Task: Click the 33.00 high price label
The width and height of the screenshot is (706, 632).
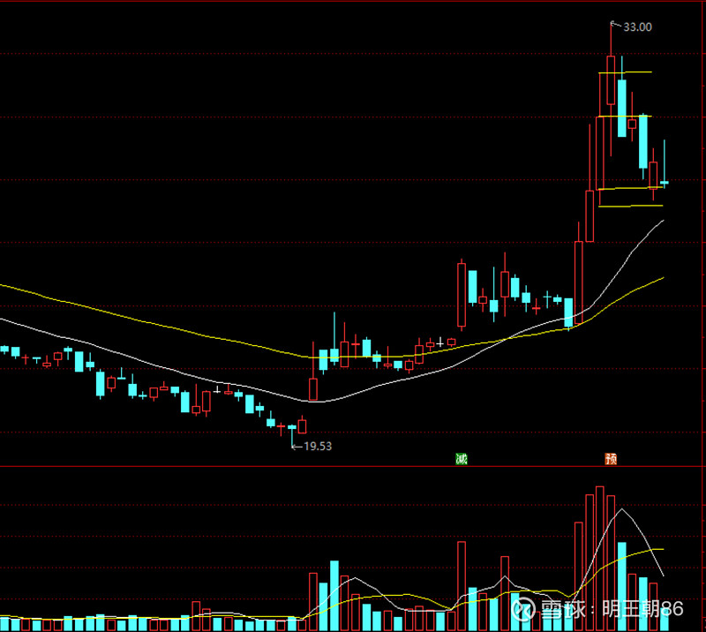Action: click(x=637, y=27)
